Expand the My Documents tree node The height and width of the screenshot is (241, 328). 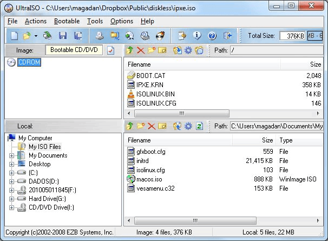click(12, 155)
